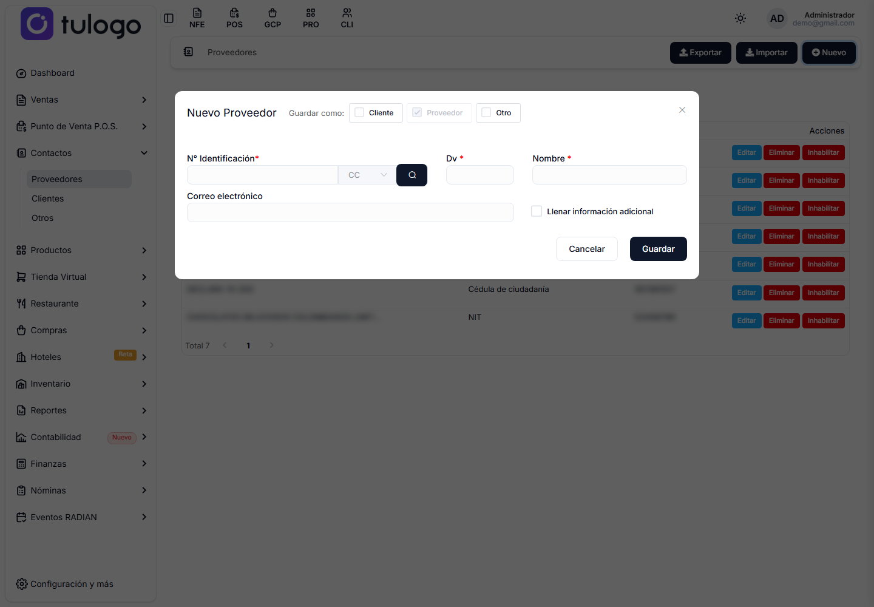Focus the N° Identificación input field
Viewport: 874px width, 607px height.
click(262, 175)
